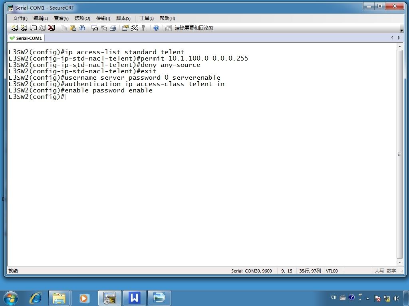Click the VT100 status bar entry

click(332, 271)
